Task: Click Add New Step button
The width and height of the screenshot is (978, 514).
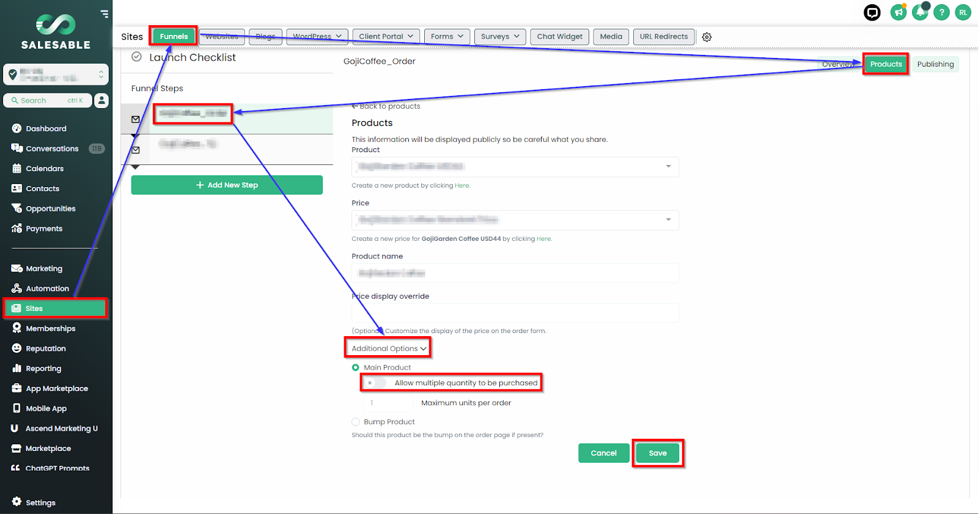Action: click(227, 185)
